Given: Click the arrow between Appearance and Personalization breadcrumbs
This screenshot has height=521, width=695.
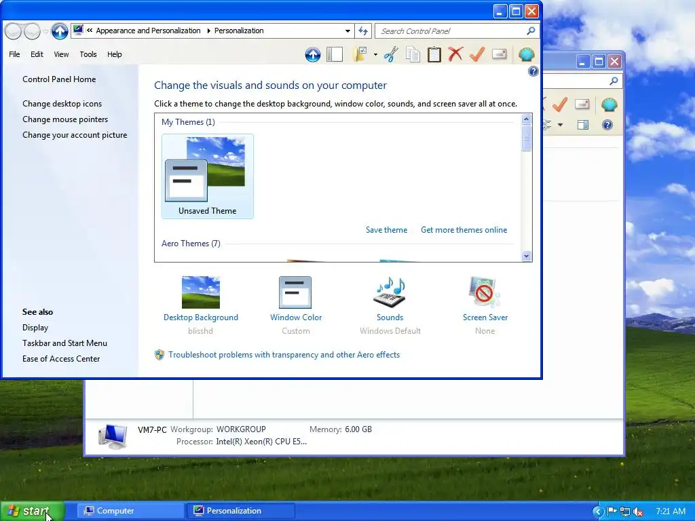Looking at the screenshot, I should [208, 31].
